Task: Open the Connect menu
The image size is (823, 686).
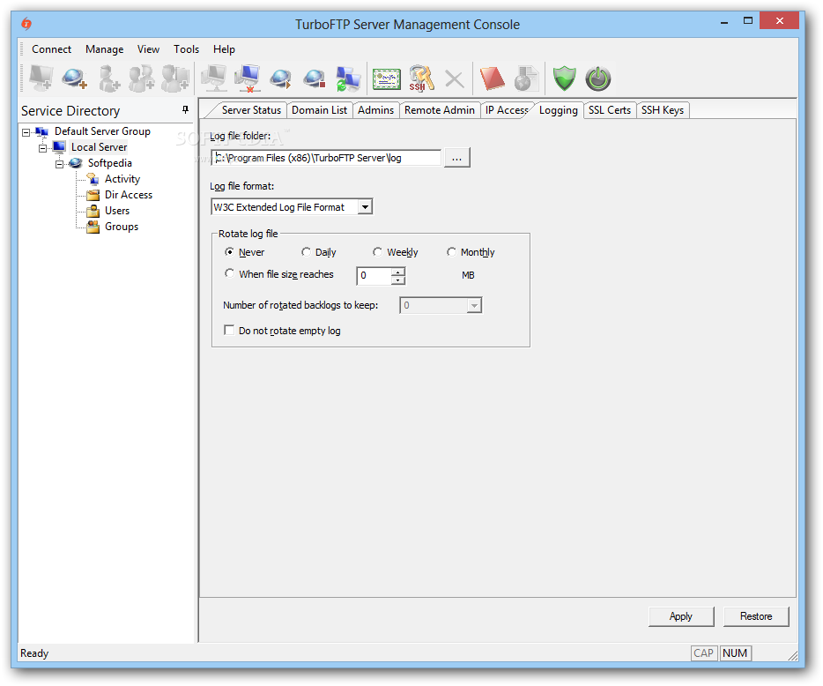Action: (x=51, y=48)
